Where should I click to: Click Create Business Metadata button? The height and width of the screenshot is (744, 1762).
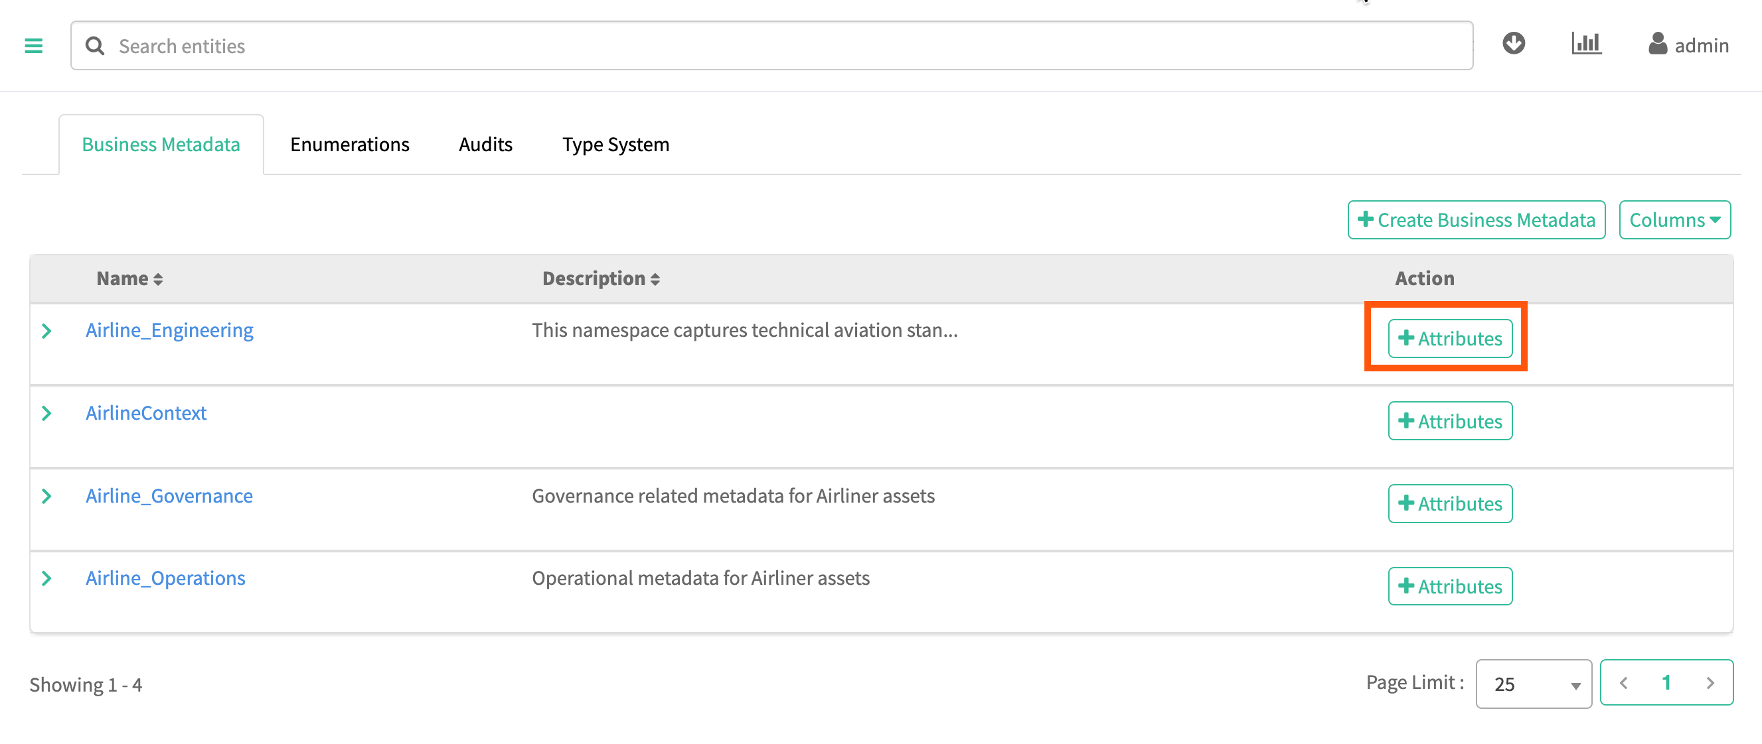[1475, 220]
